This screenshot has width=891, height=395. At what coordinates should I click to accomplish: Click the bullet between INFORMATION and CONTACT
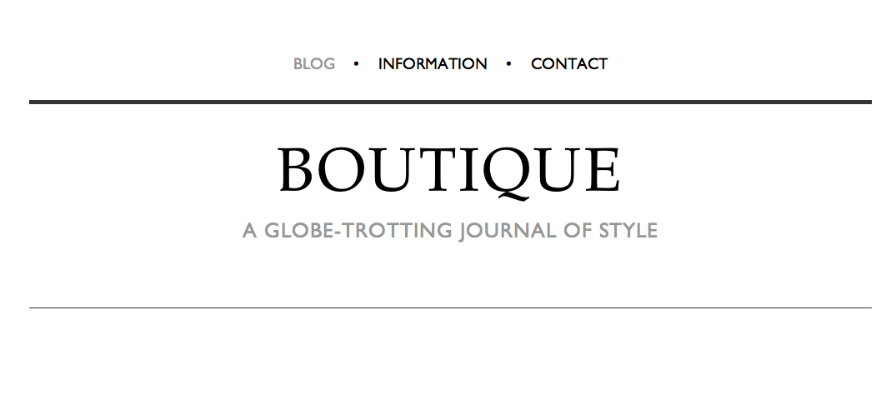(x=509, y=63)
